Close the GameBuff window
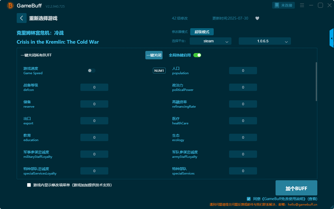 pyautogui.click(x=330, y=5)
